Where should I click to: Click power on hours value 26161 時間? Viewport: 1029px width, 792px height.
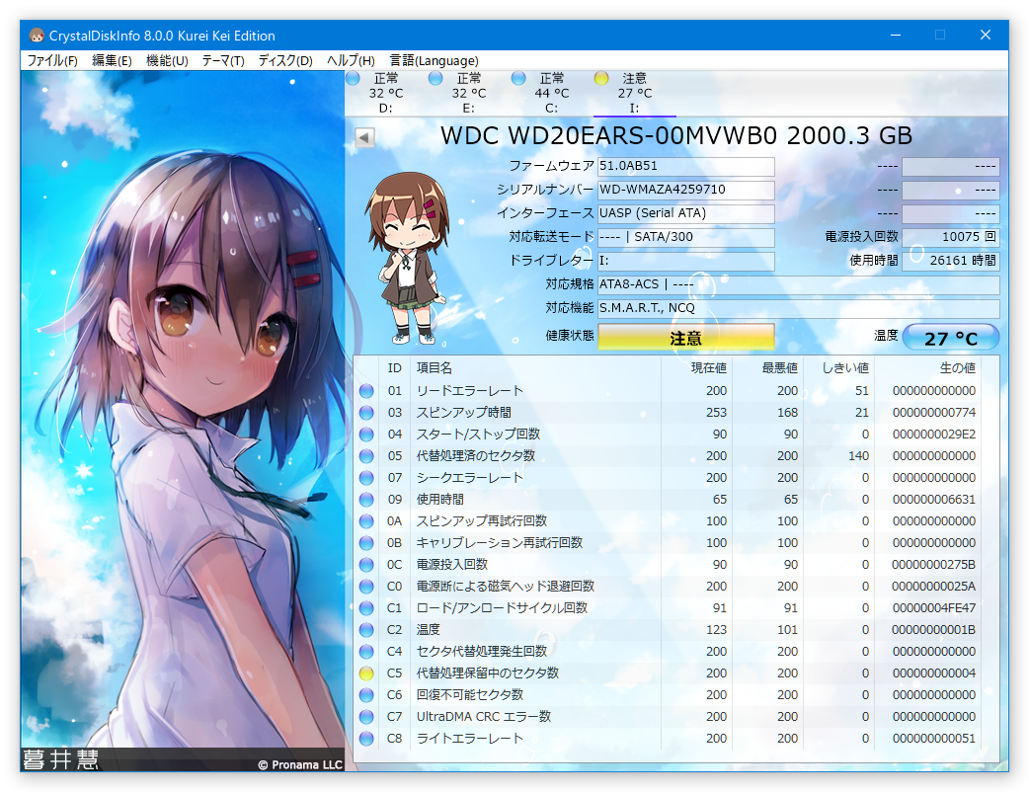[951, 261]
